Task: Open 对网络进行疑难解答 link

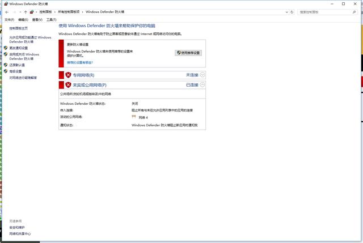Action: (23, 78)
